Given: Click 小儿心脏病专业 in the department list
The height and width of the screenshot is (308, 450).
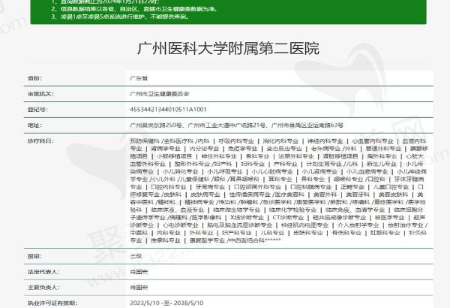Looking at the screenshot, I should pyautogui.click(x=272, y=172).
